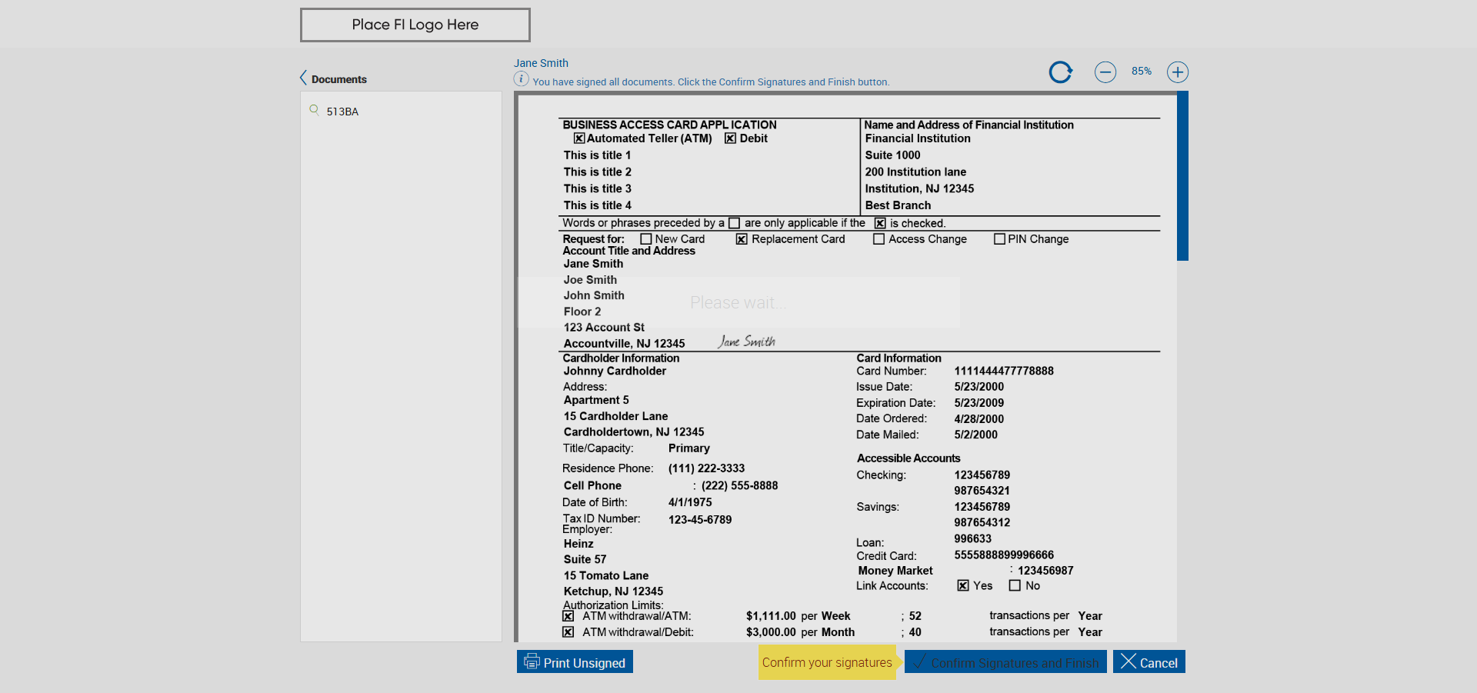Click the info icon beside signing message
Screen dimensions: 1477x693
coord(521,79)
